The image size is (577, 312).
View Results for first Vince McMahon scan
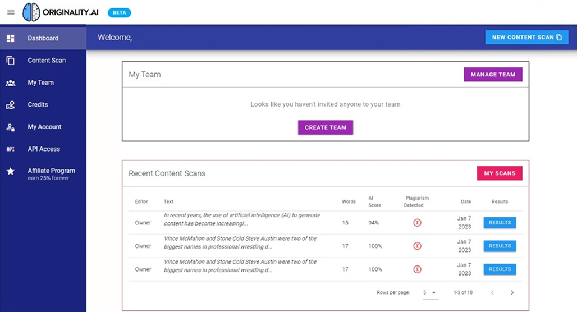tap(500, 246)
